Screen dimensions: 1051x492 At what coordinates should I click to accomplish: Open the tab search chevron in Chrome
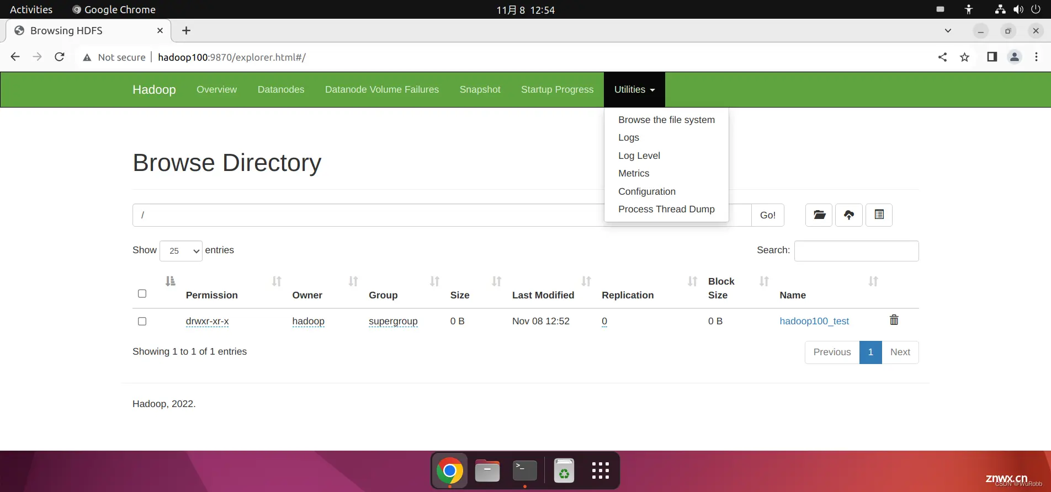pos(948,31)
